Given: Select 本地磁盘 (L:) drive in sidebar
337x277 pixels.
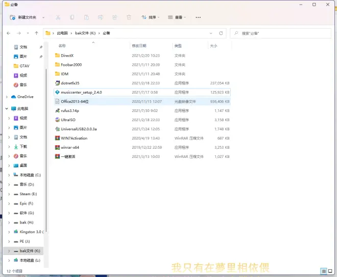Looking at the screenshot, I should 27,260.
